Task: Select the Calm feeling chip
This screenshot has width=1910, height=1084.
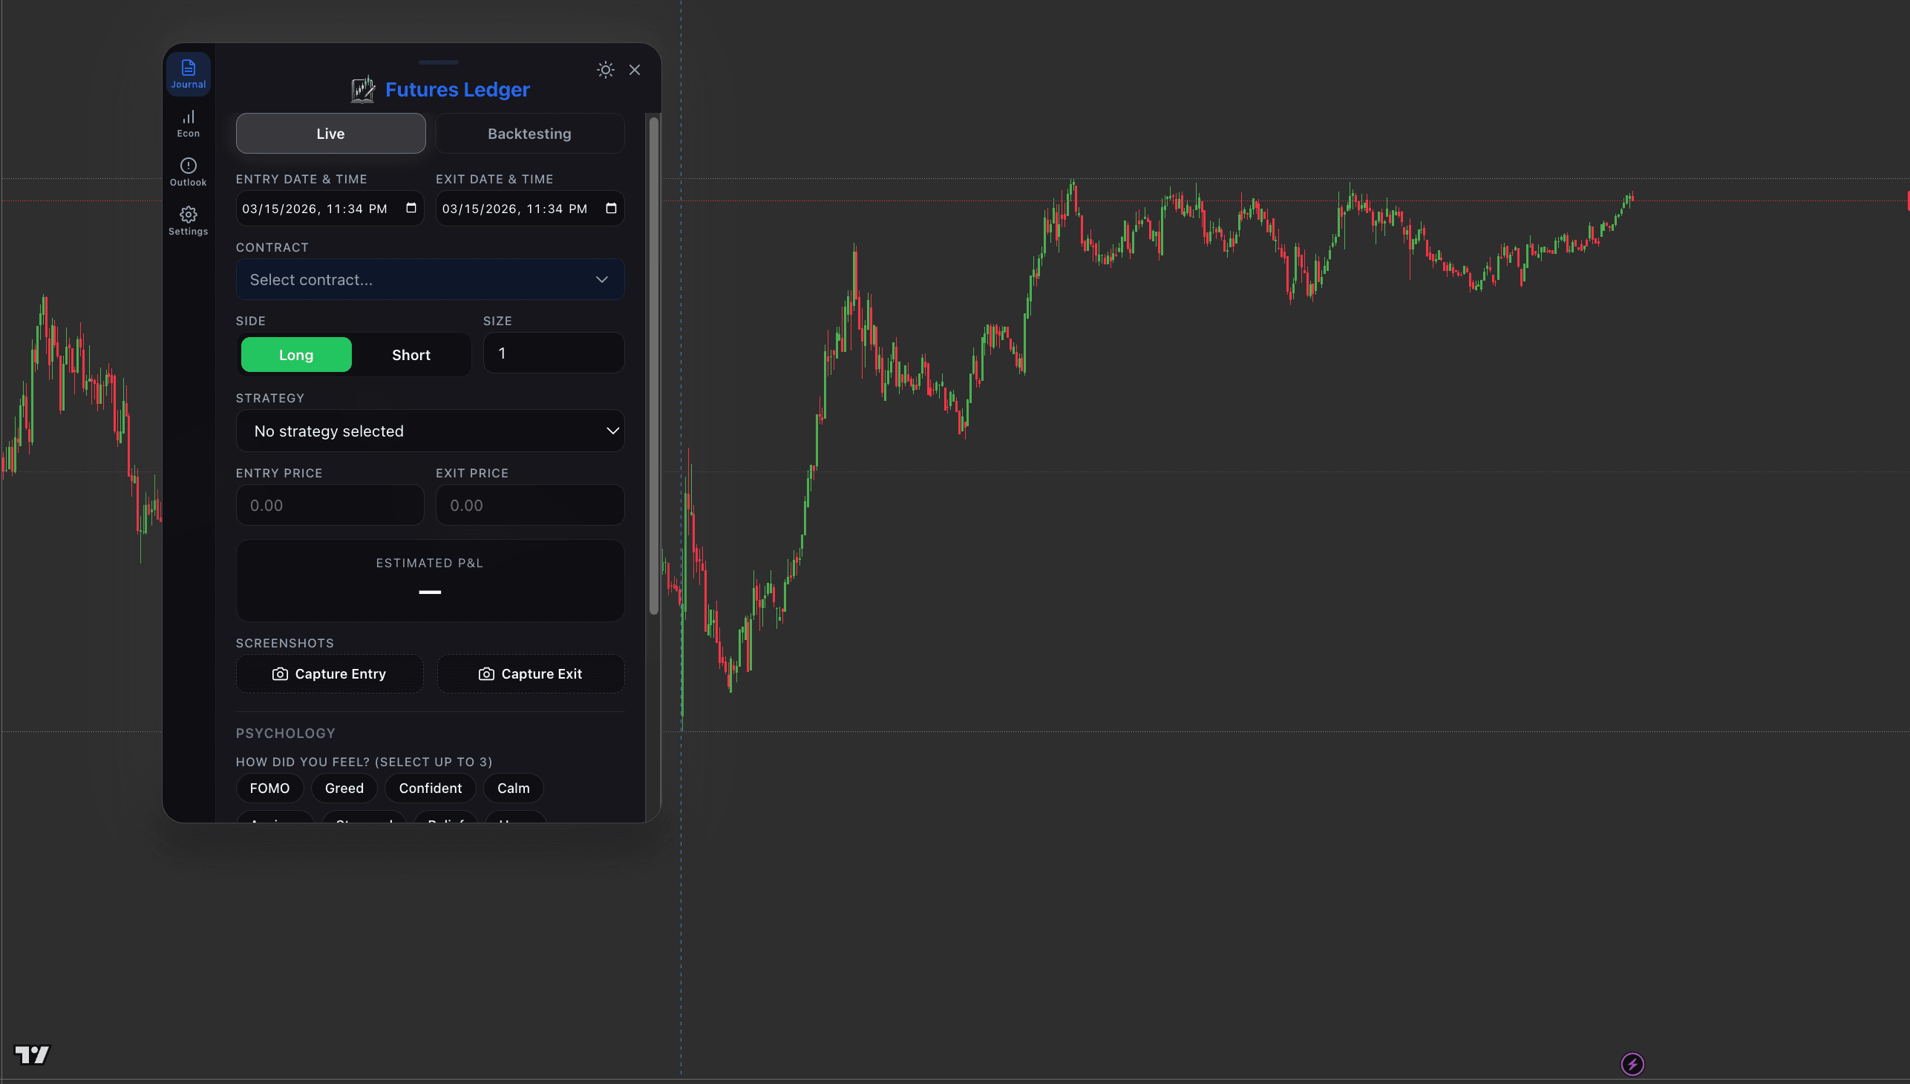Action: coord(513,788)
